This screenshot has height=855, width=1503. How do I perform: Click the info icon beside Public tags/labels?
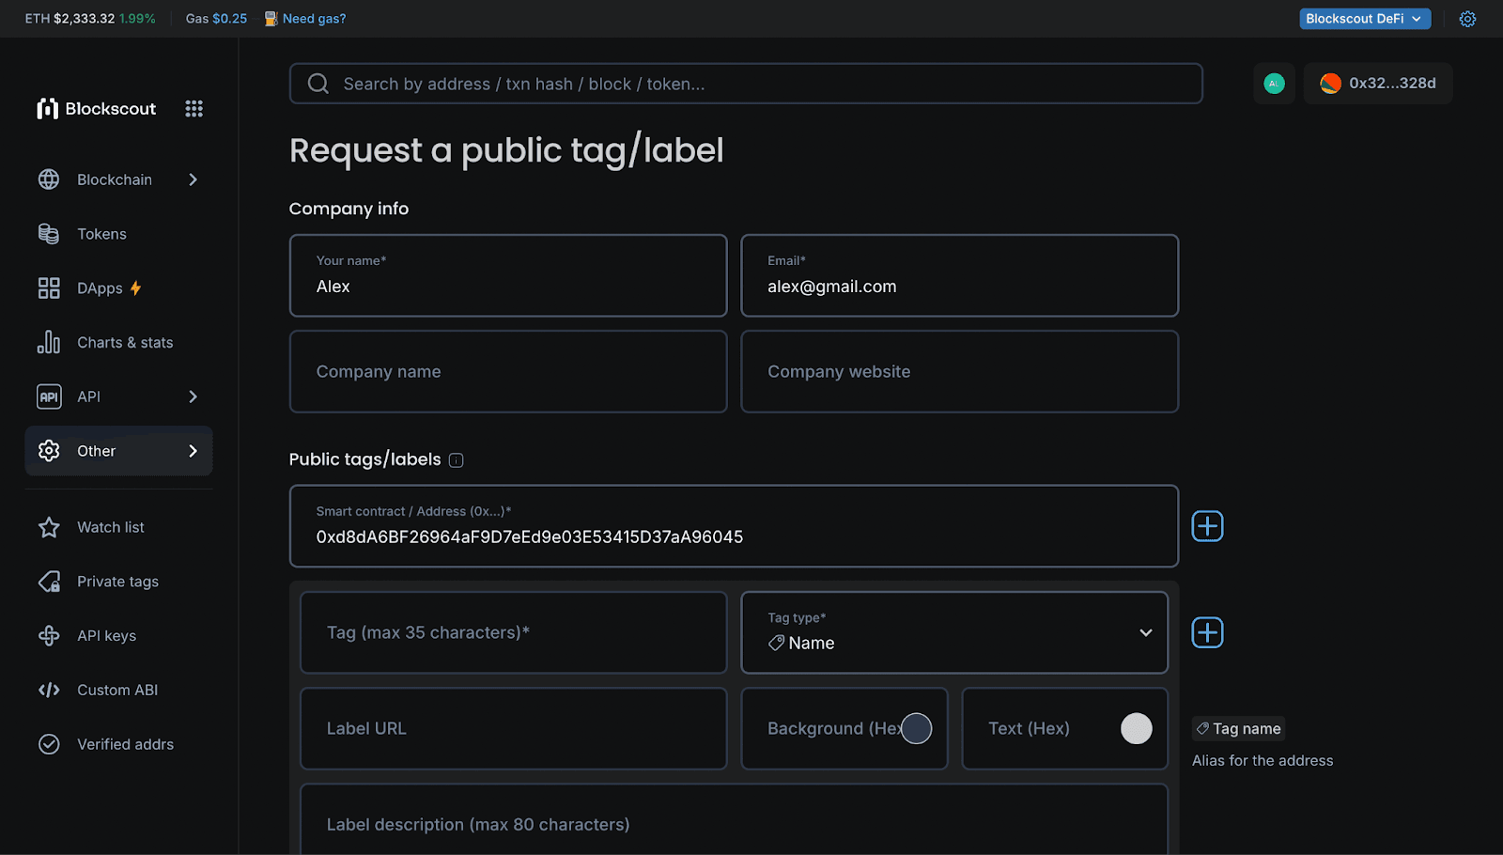pyautogui.click(x=456, y=459)
